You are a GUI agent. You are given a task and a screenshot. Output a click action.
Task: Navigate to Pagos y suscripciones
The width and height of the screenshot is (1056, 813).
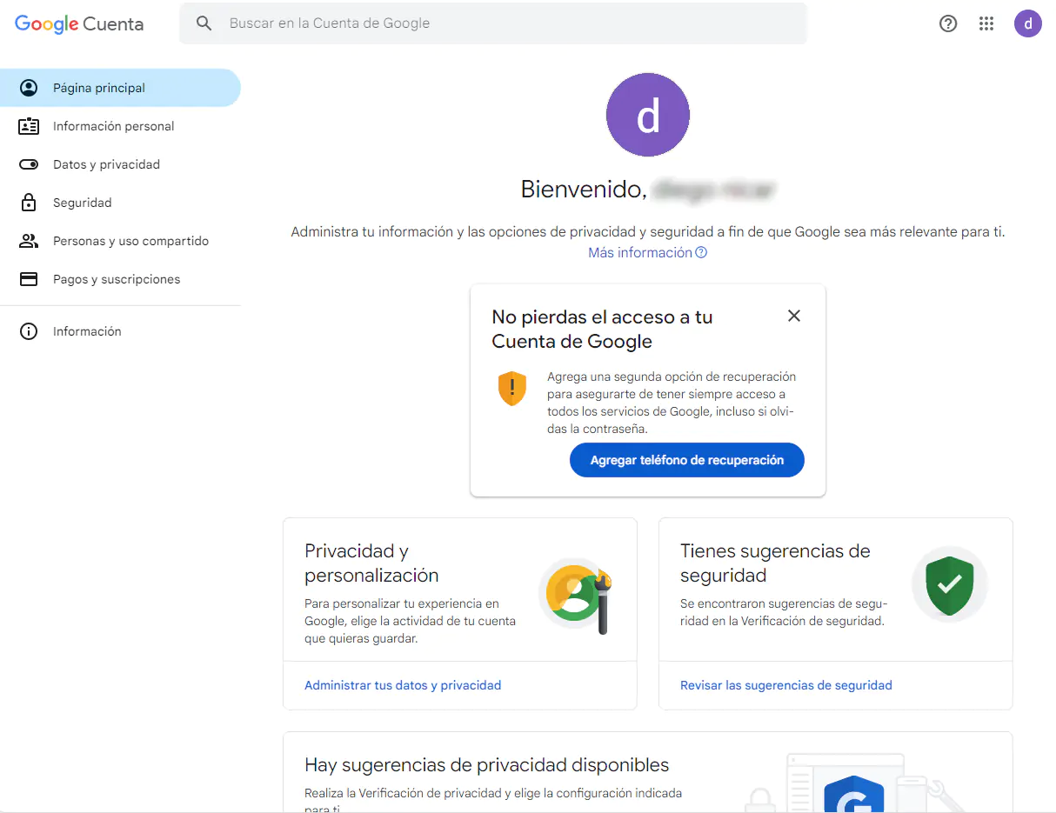[x=117, y=279]
